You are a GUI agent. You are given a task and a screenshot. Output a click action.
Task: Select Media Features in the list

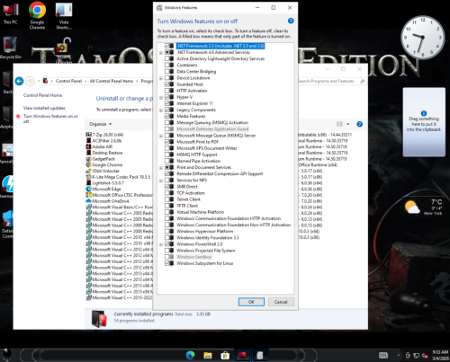(191, 116)
